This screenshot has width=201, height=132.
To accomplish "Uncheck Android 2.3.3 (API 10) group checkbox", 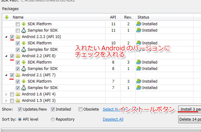I will tap(12, 37).
